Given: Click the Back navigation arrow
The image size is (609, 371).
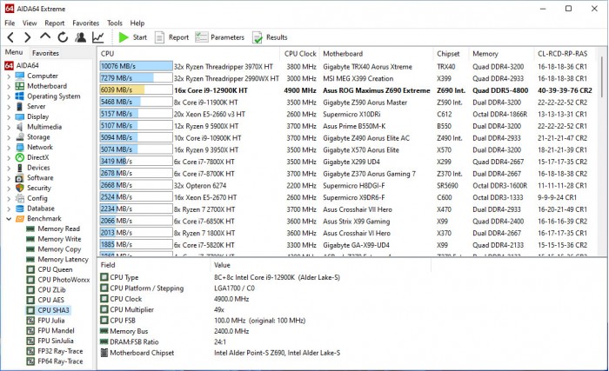Looking at the screenshot, I should click(x=10, y=37).
